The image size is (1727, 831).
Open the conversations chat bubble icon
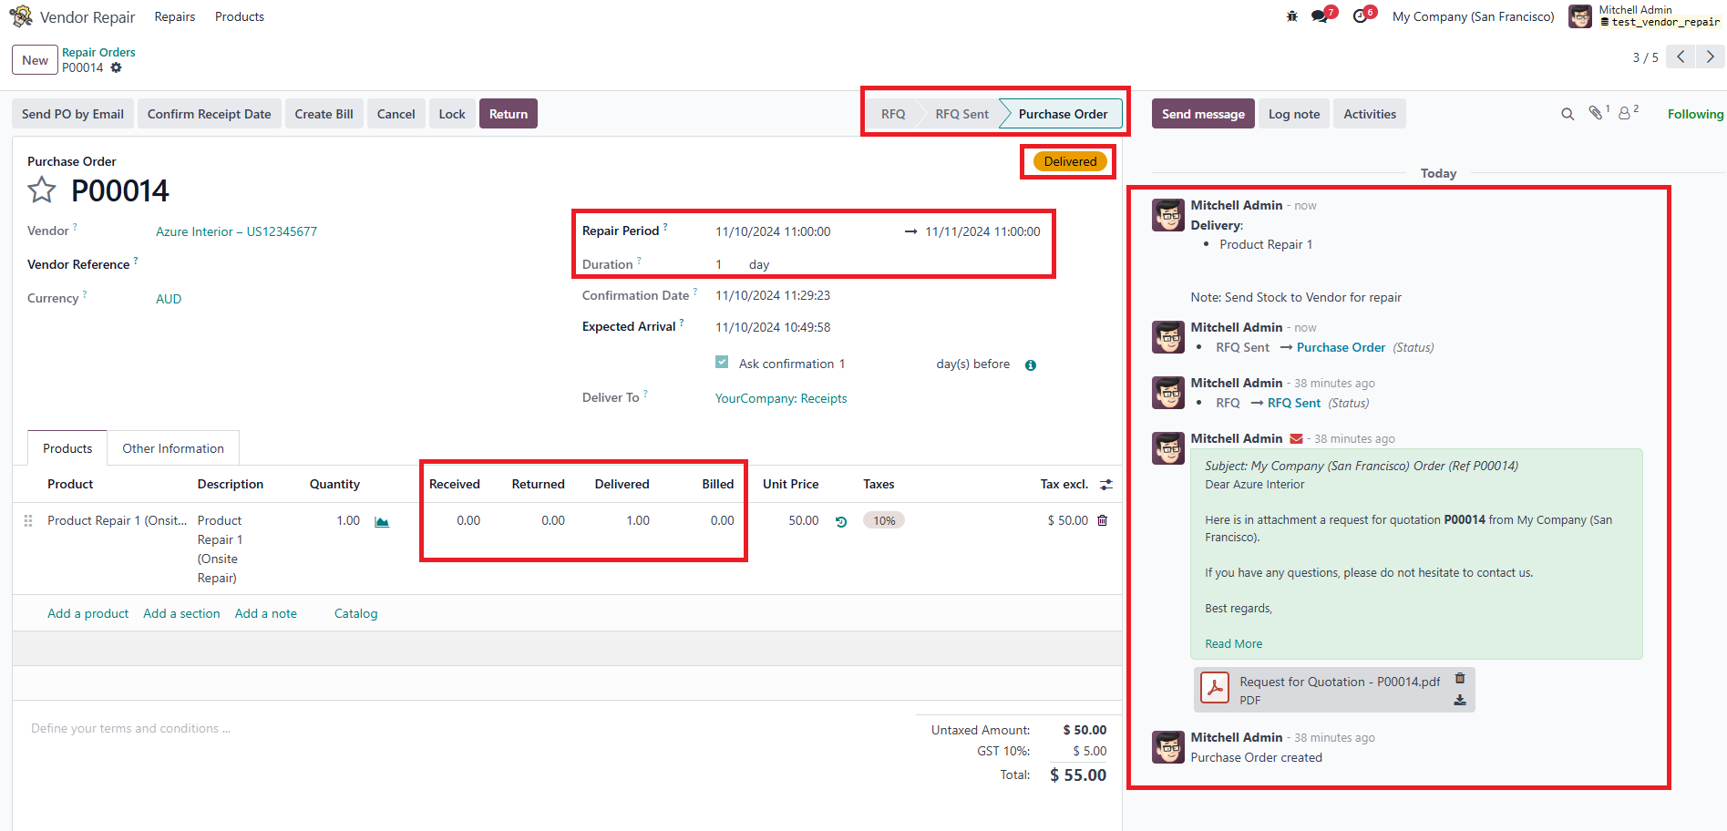[x=1319, y=16]
